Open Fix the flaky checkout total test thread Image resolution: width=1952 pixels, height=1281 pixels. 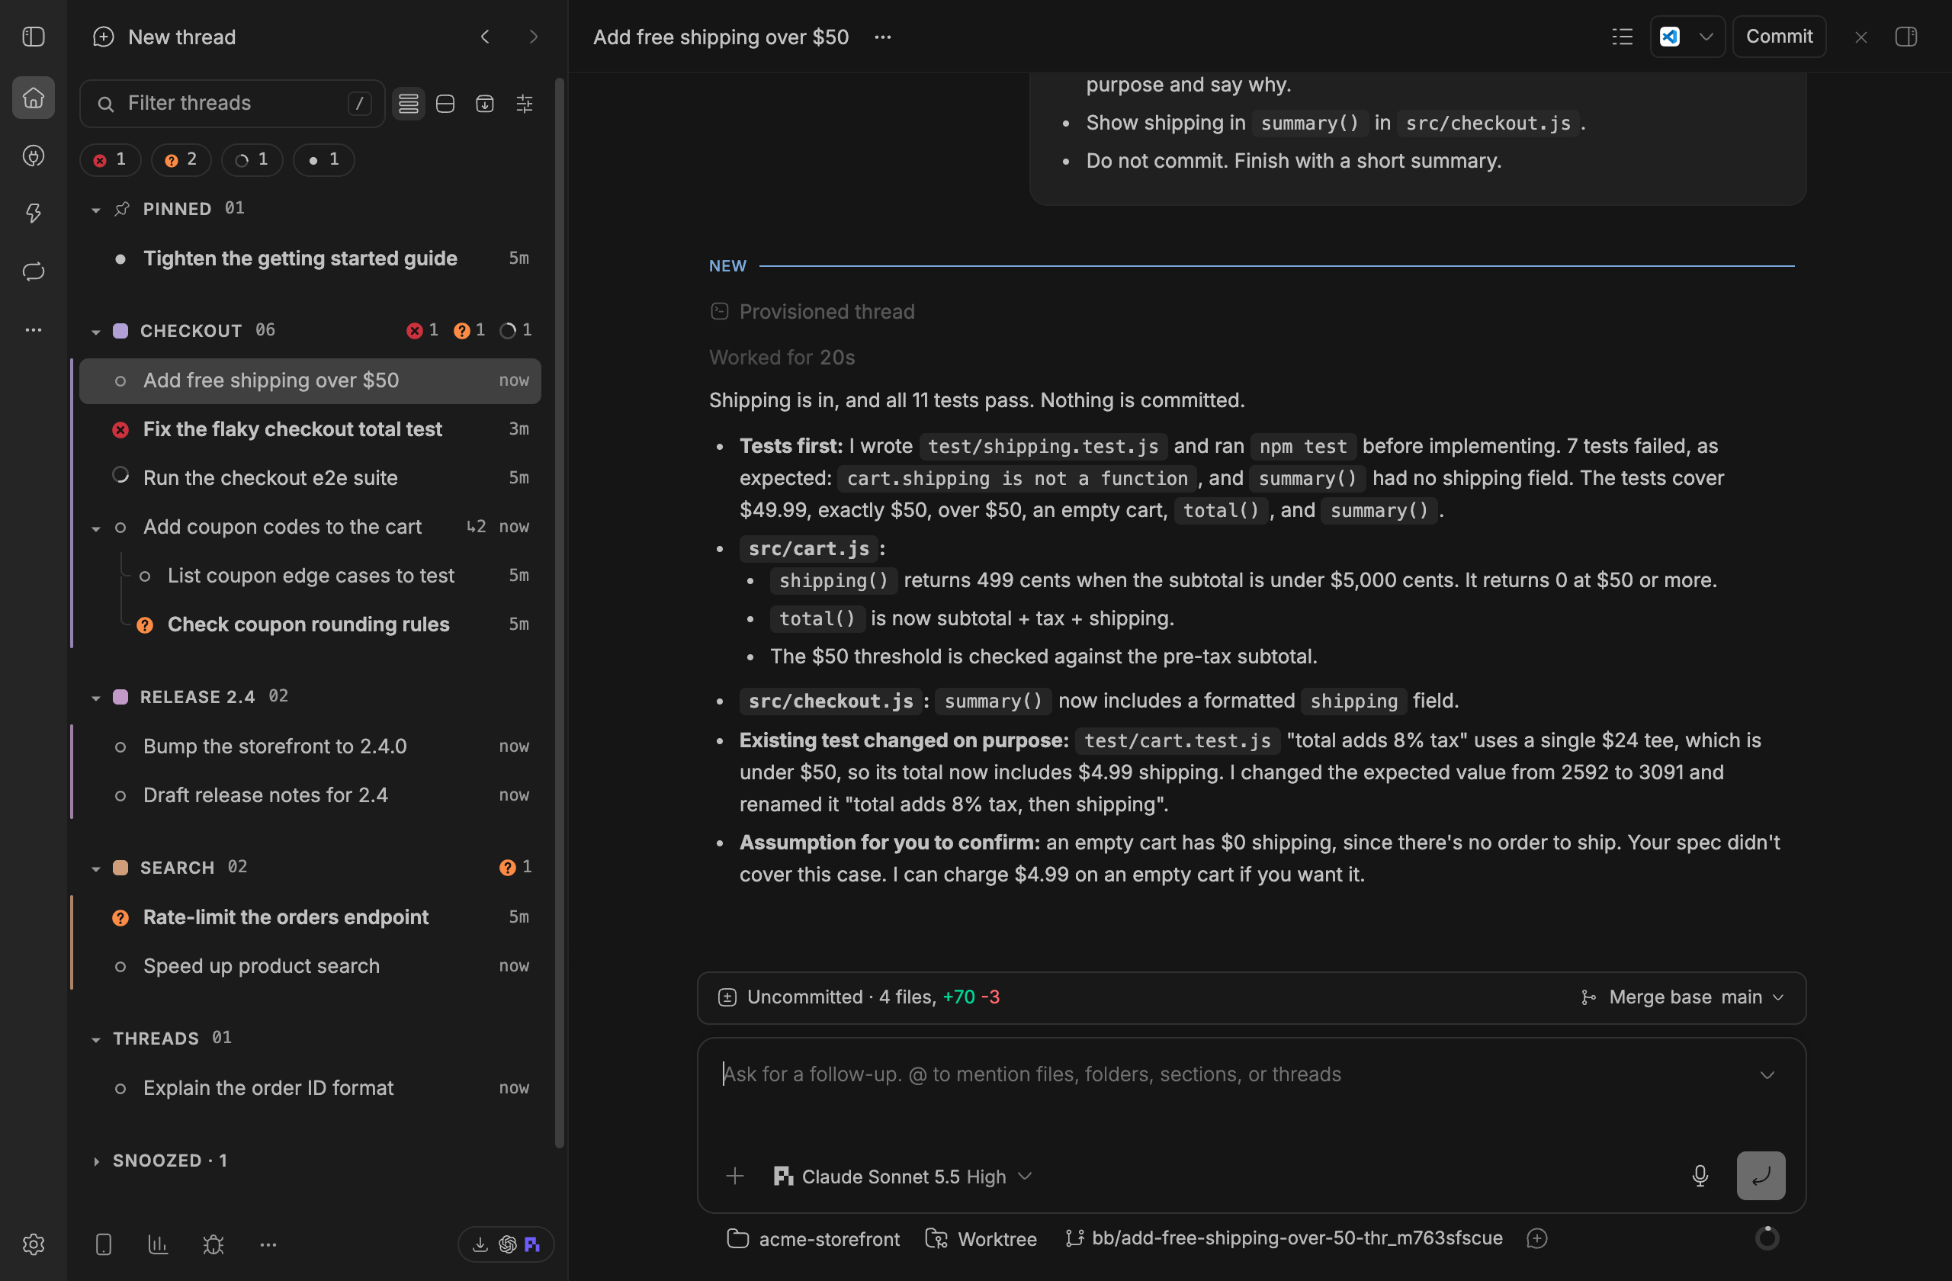click(310, 429)
